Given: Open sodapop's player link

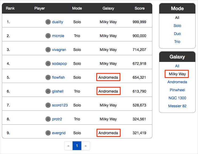Looking at the screenshot, I should [59, 64].
